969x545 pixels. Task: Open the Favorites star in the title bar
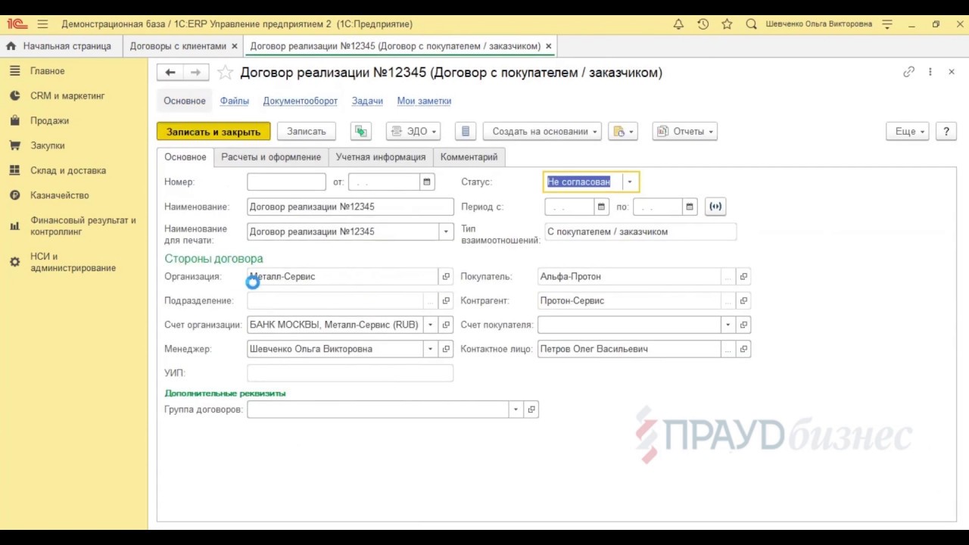(728, 24)
